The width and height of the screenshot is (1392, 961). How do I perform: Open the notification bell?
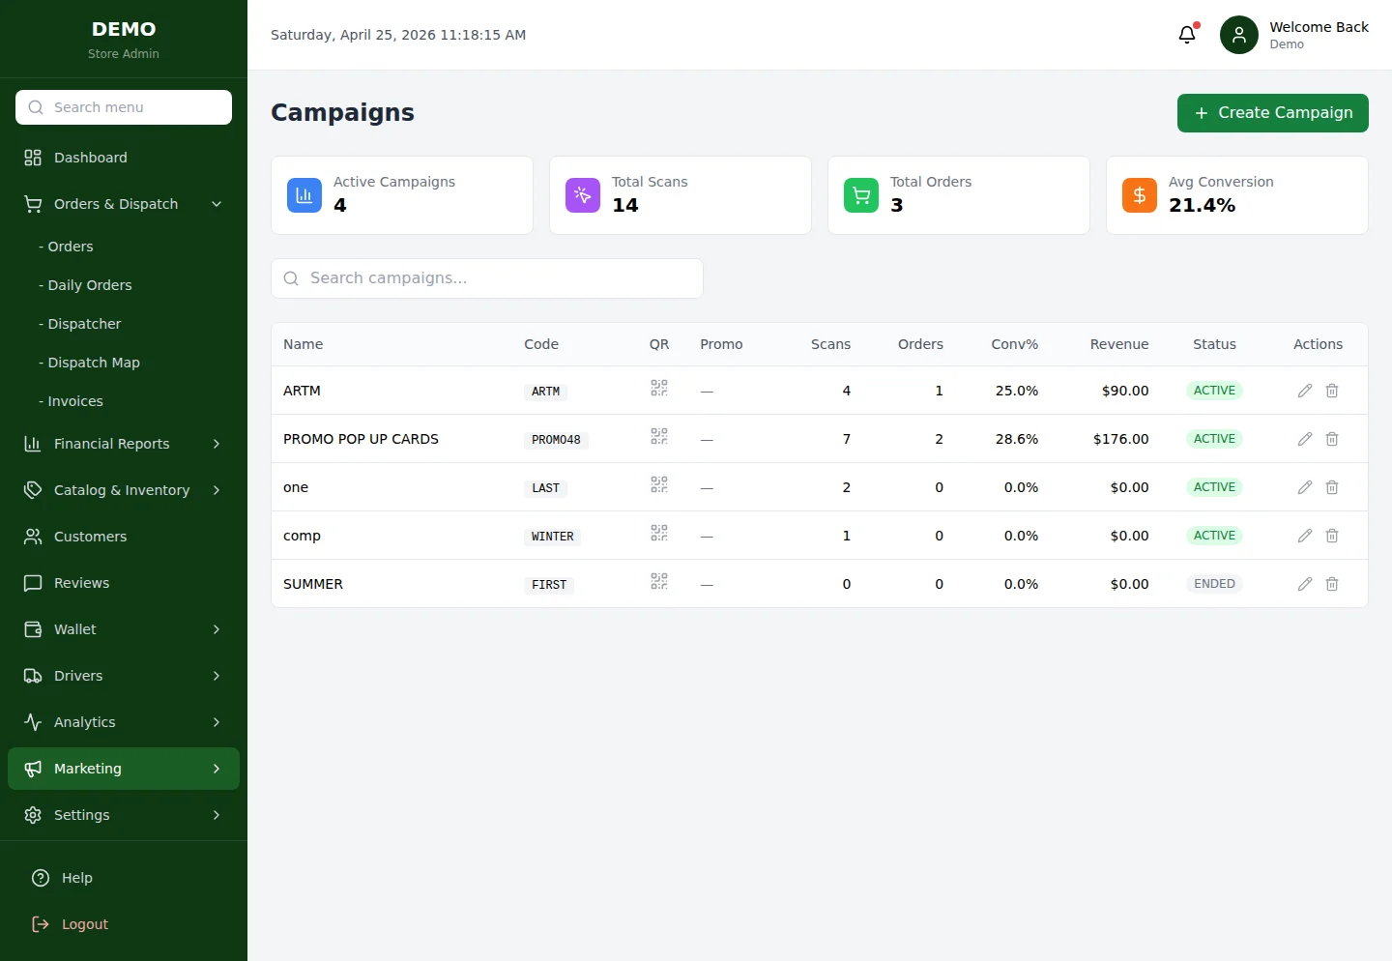pos(1187,34)
